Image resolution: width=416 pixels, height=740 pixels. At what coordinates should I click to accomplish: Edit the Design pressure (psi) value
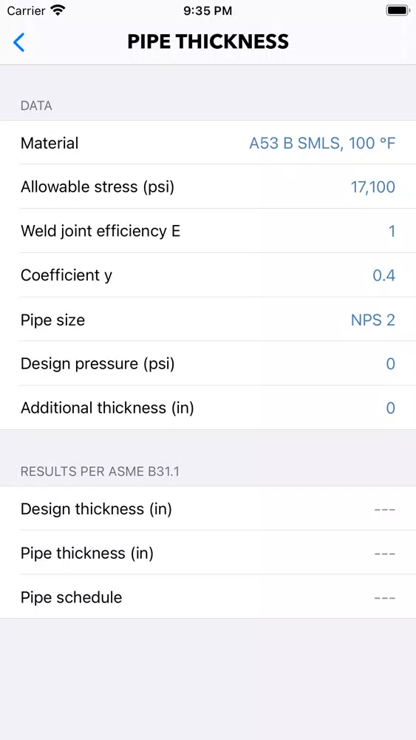(x=391, y=364)
